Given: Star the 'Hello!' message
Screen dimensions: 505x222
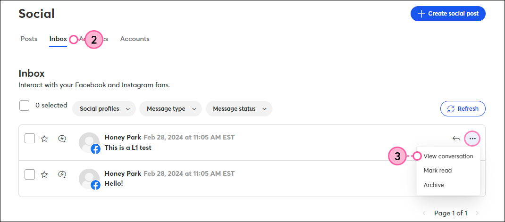Looking at the screenshot, I should click(44, 175).
